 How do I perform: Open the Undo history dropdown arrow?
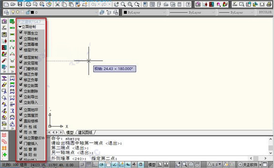tap(99, 5)
